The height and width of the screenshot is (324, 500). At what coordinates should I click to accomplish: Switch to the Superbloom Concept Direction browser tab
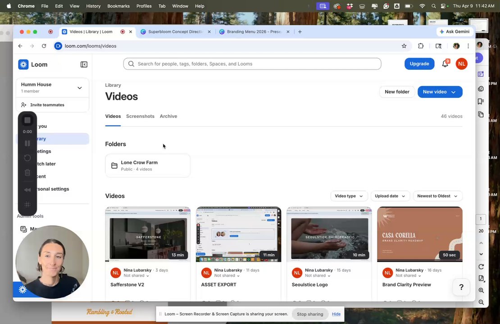175,31
